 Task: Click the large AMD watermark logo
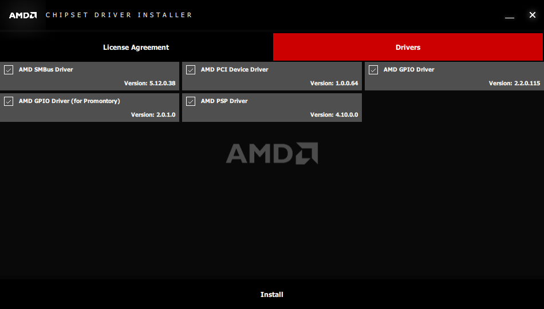(x=271, y=153)
